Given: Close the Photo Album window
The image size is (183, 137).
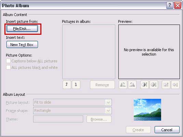Looking at the screenshot, I should click(x=178, y=5).
